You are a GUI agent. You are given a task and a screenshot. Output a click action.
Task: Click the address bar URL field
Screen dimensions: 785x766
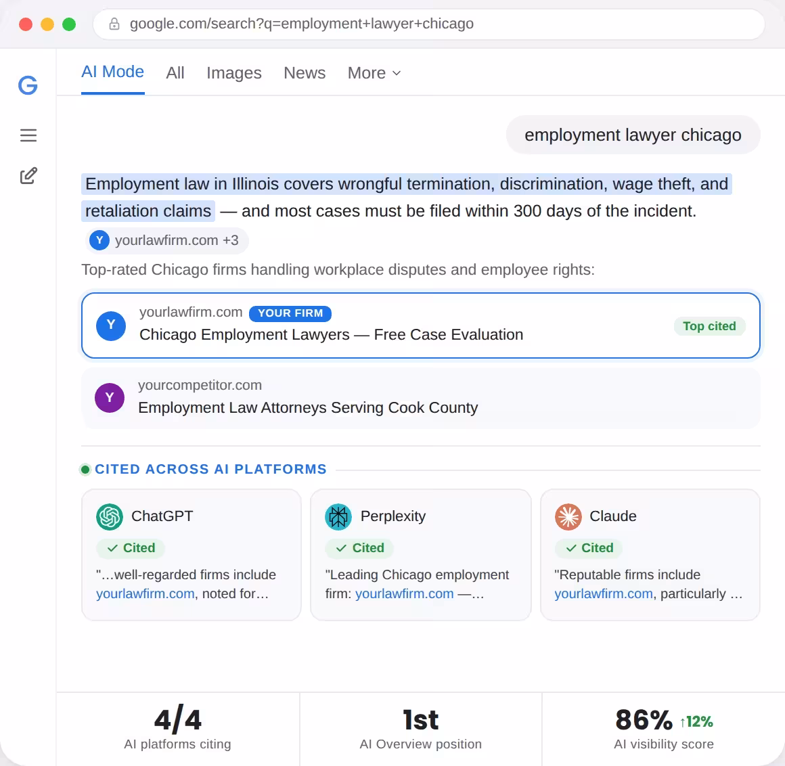tap(428, 24)
